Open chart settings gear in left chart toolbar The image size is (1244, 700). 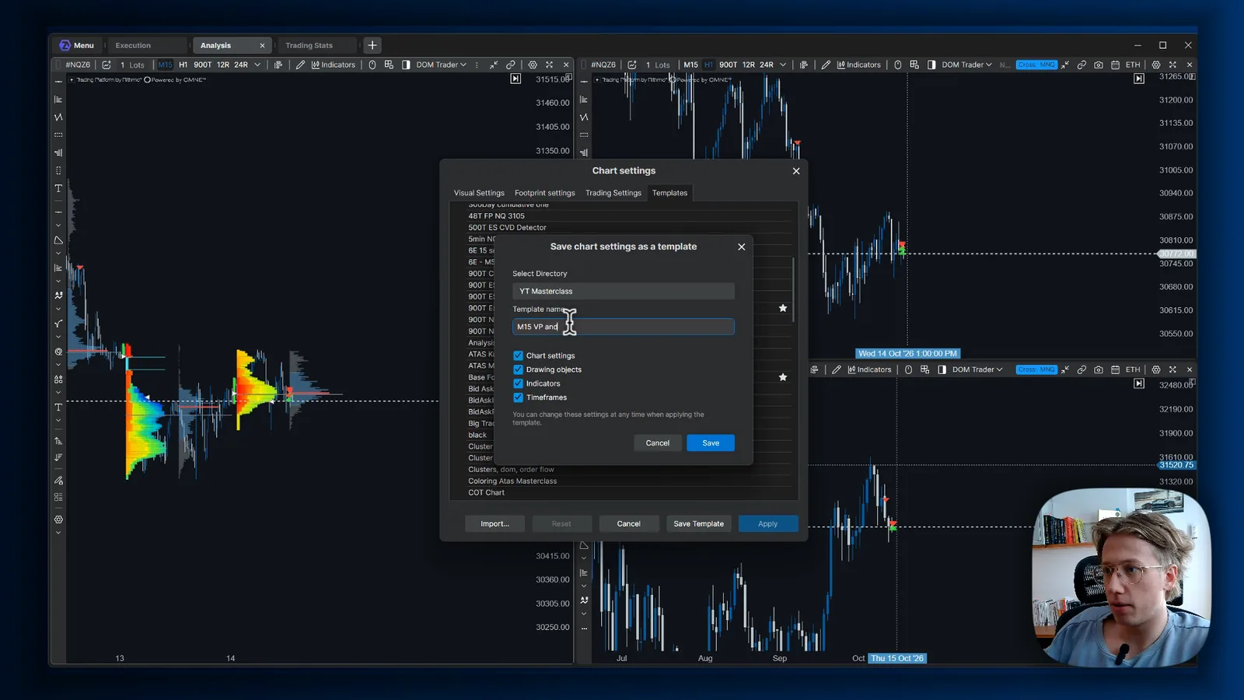(533, 65)
